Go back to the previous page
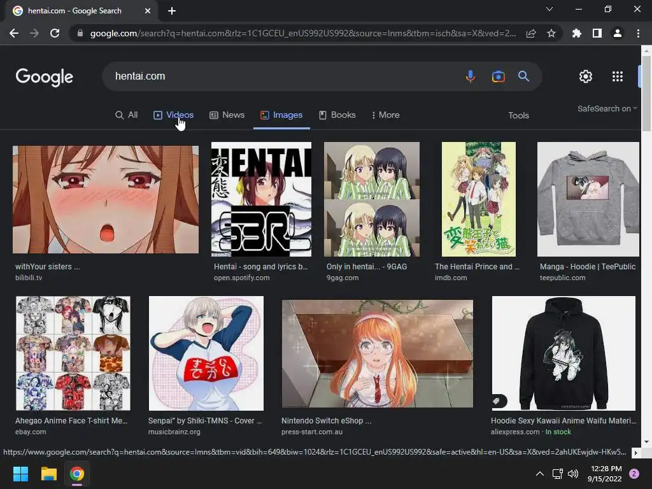 point(14,33)
